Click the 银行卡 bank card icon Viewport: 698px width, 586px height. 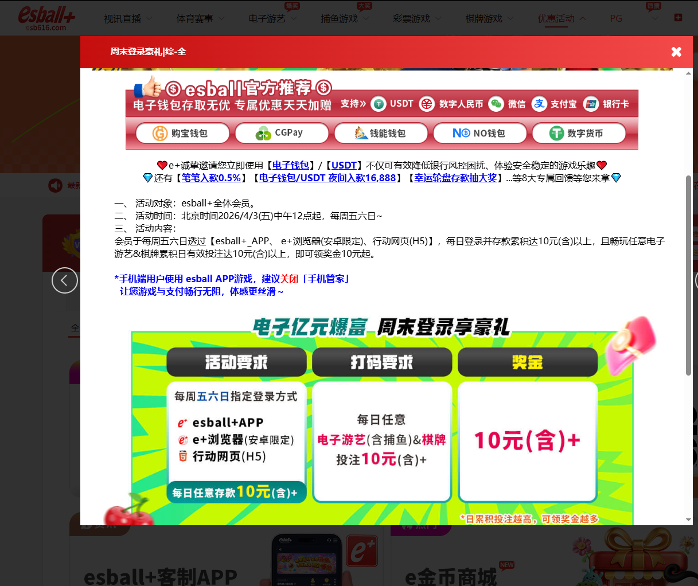pyautogui.click(x=591, y=104)
